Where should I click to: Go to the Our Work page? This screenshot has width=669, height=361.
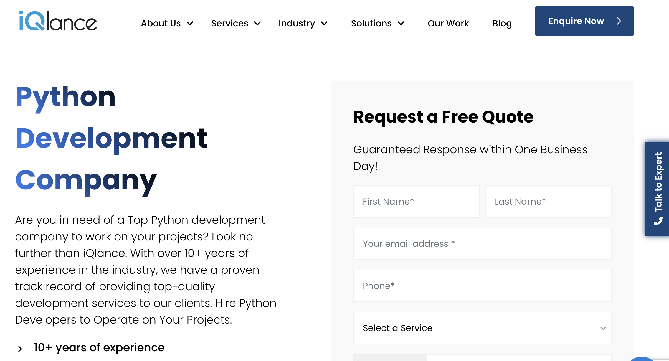(448, 23)
